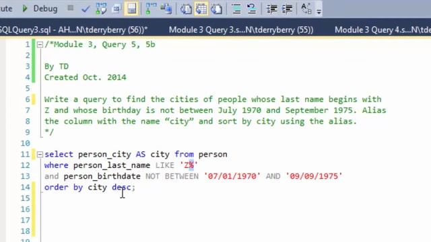Click the 'where' keyword on line 12
The width and height of the screenshot is (431, 242).
(x=56, y=165)
